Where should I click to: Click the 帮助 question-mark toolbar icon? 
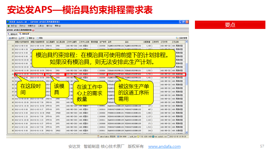click(x=38, y=38)
